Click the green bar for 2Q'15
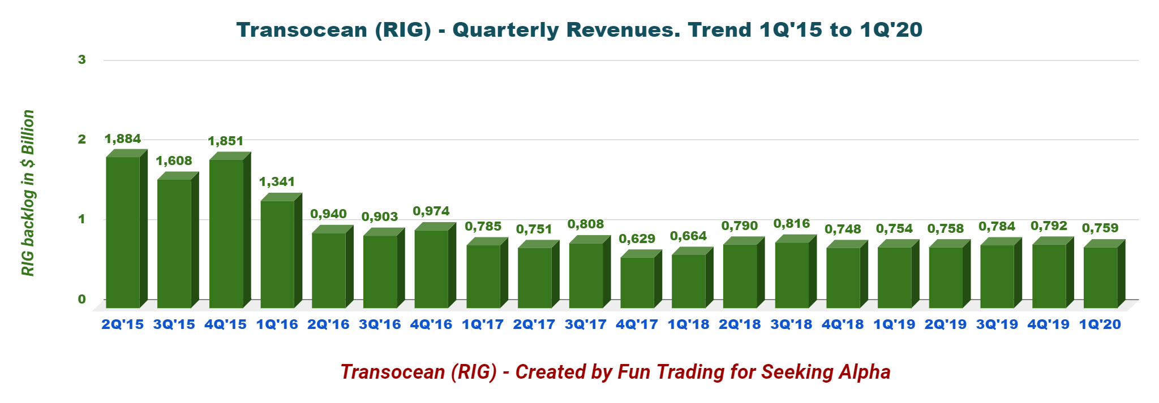The height and width of the screenshot is (403, 1159). (127, 229)
